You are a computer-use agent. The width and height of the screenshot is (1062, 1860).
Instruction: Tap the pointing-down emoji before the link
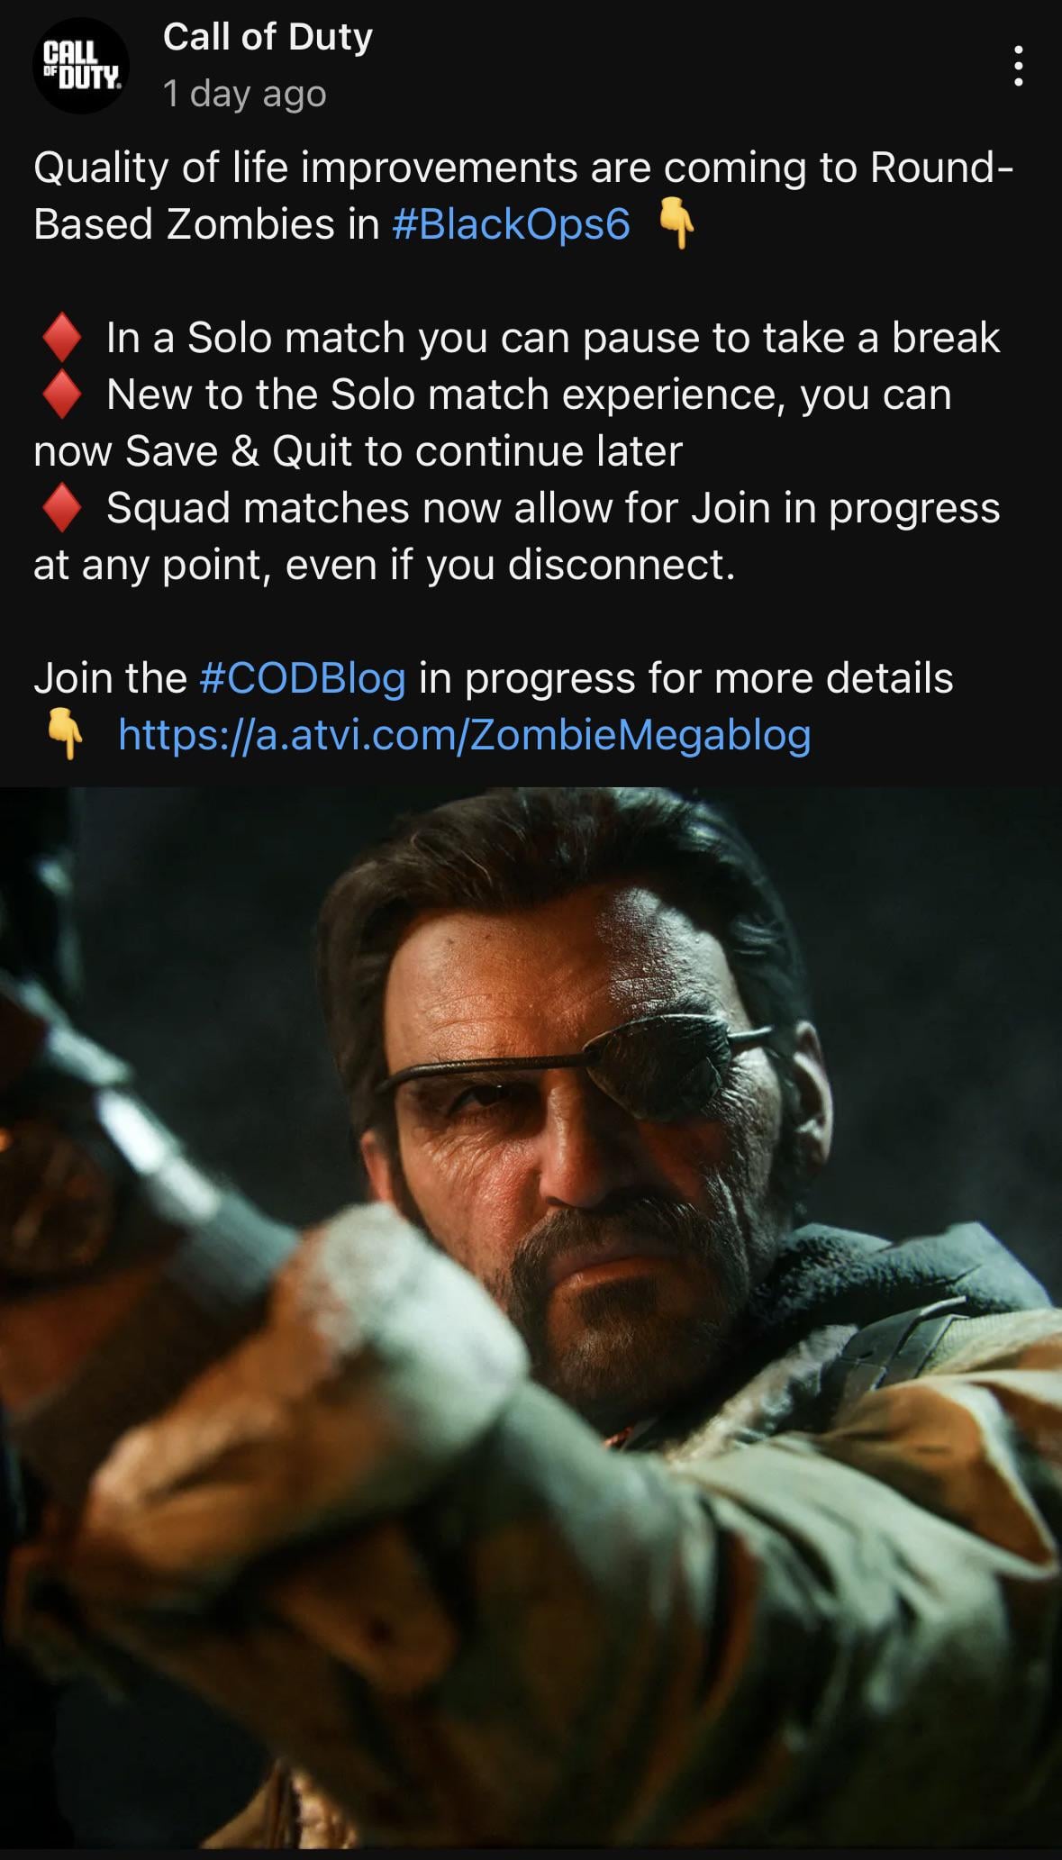click(63, 734)
